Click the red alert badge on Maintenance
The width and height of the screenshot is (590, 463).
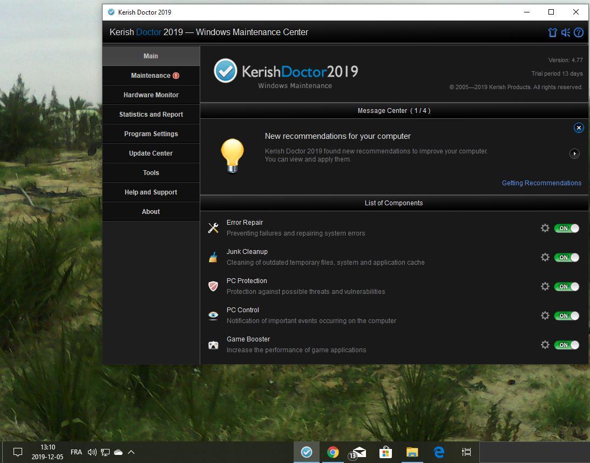pos(176,76)
